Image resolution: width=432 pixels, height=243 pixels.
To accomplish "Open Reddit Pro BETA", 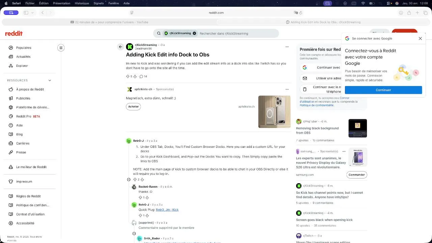I will click(x=28, y=116).
